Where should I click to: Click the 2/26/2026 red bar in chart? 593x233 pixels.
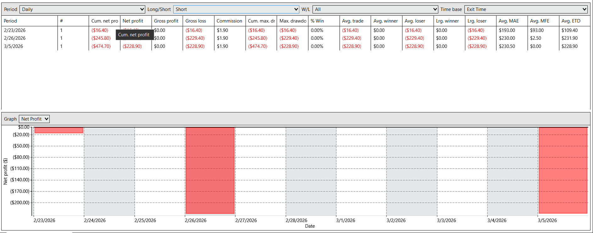click(x=210, y=170)
